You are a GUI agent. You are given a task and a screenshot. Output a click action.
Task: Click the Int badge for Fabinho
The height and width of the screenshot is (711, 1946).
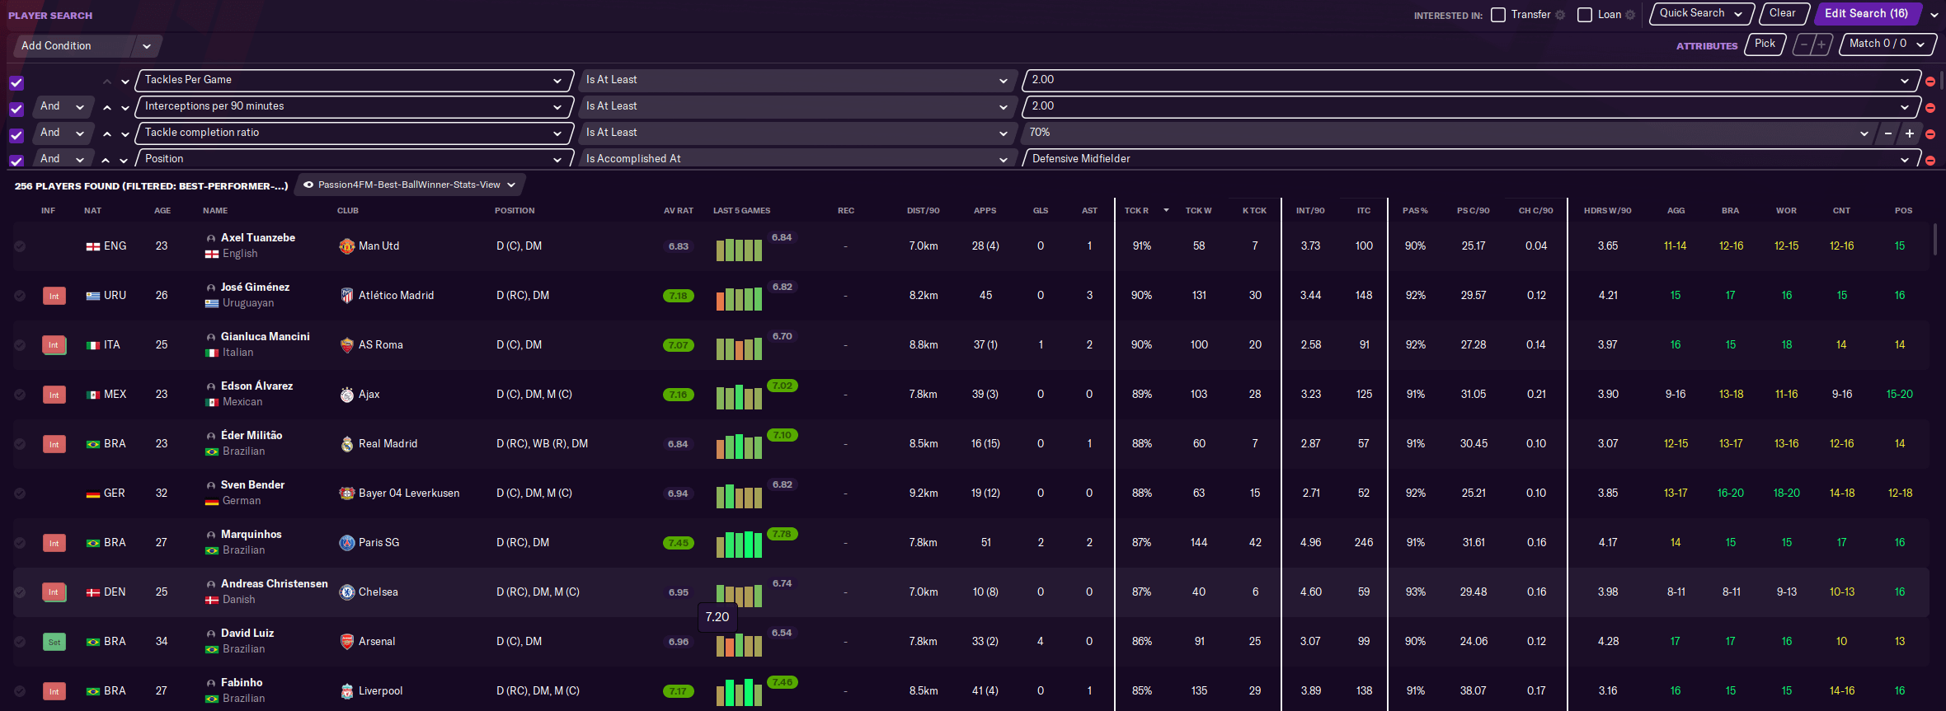(54, 691)
